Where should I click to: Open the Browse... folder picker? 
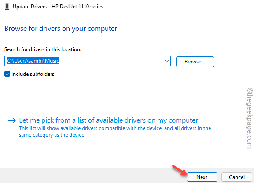[x=195, y=62]
